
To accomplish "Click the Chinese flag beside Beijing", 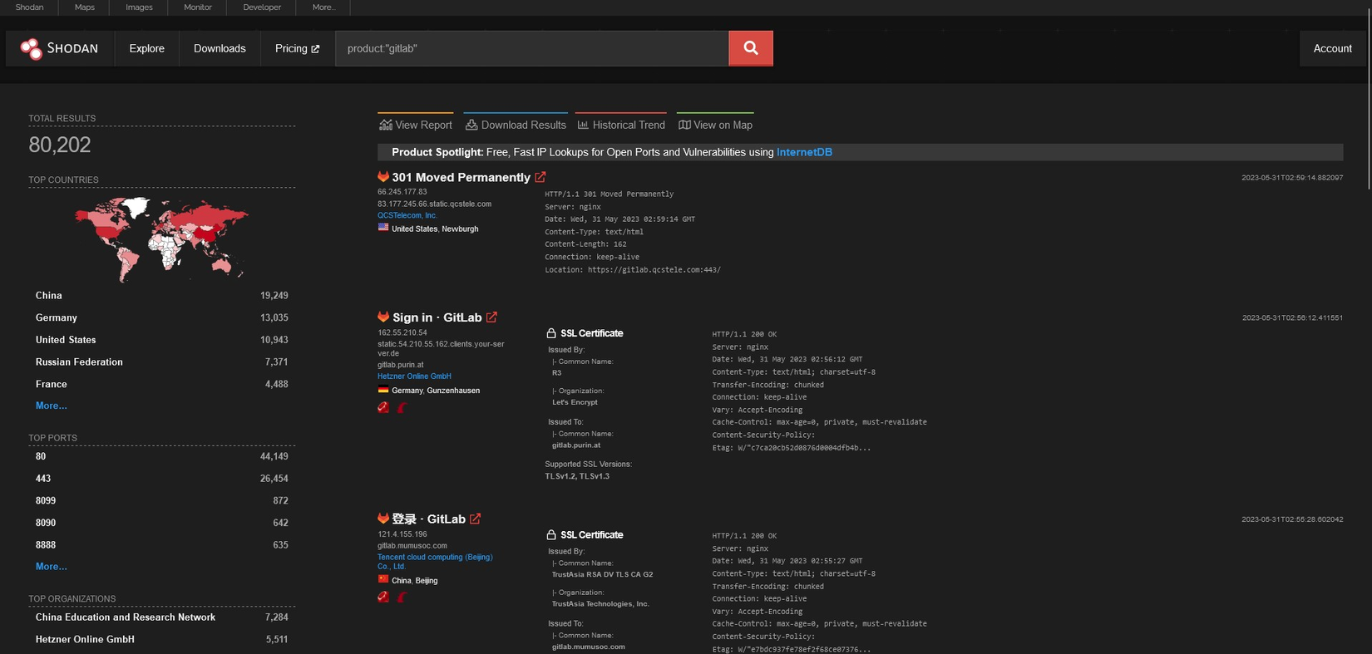I will pyautogui.click(x=383, y=579).
